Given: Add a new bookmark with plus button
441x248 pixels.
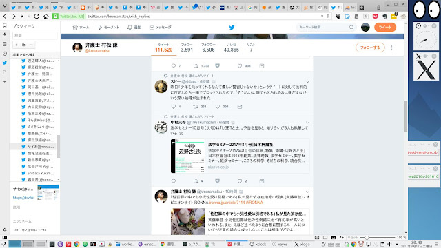Looking at the screenshot, I should pyautogui.click(x=17, y=45).
